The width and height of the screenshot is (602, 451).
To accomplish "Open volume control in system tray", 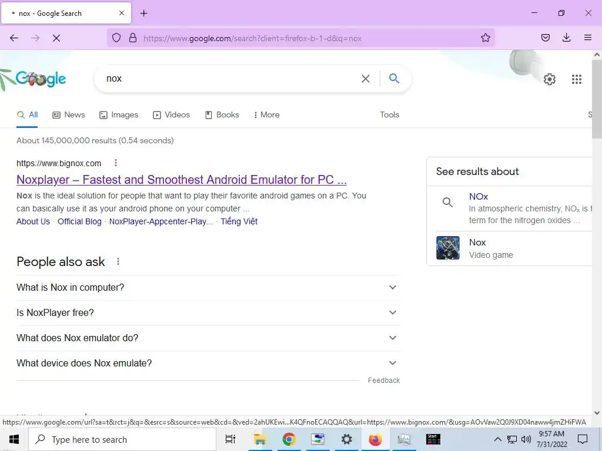I will (526, 439).
